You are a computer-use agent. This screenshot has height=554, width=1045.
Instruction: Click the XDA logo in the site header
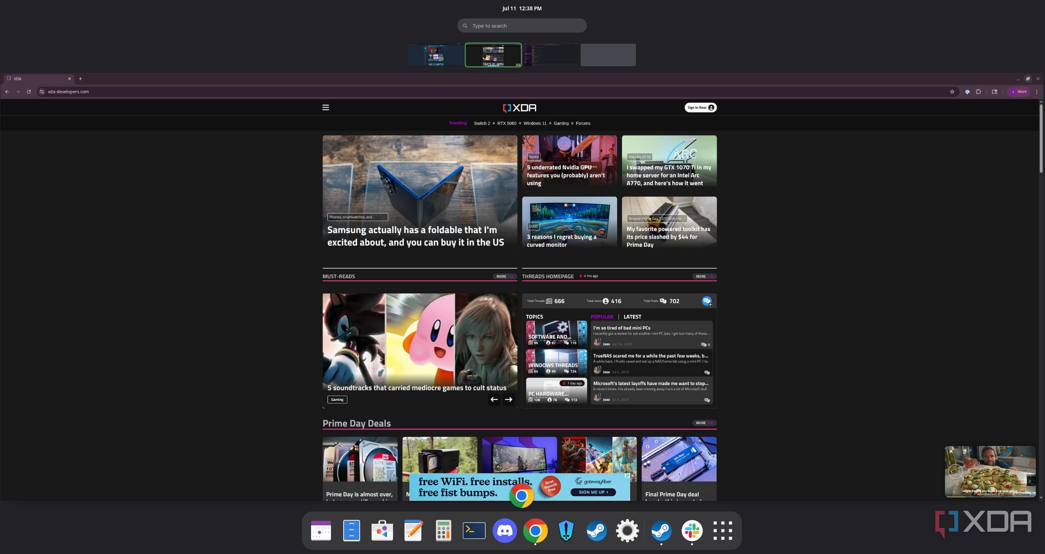[520, 108]
